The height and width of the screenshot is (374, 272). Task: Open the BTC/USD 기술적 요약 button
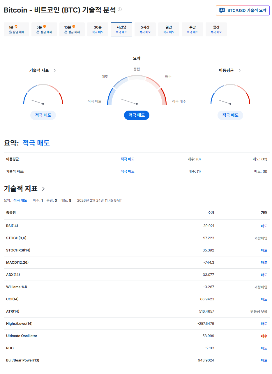243,10
